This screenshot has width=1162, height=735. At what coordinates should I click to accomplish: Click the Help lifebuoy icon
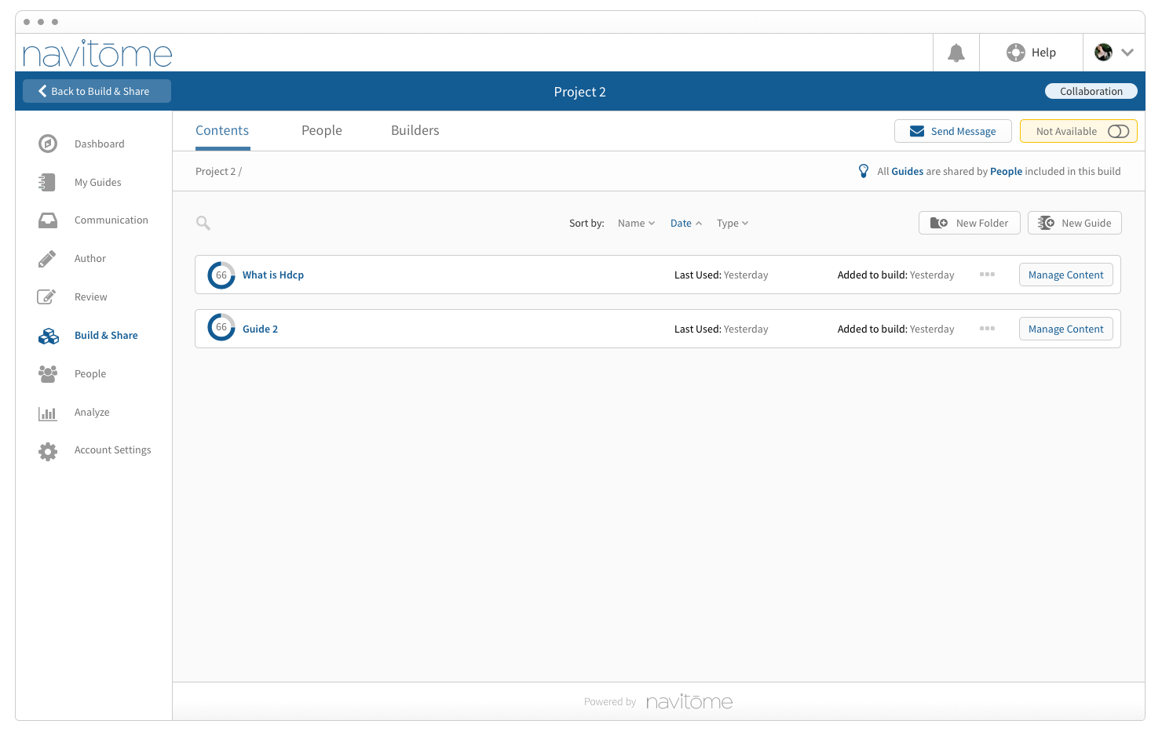(x=1015, y=53)
